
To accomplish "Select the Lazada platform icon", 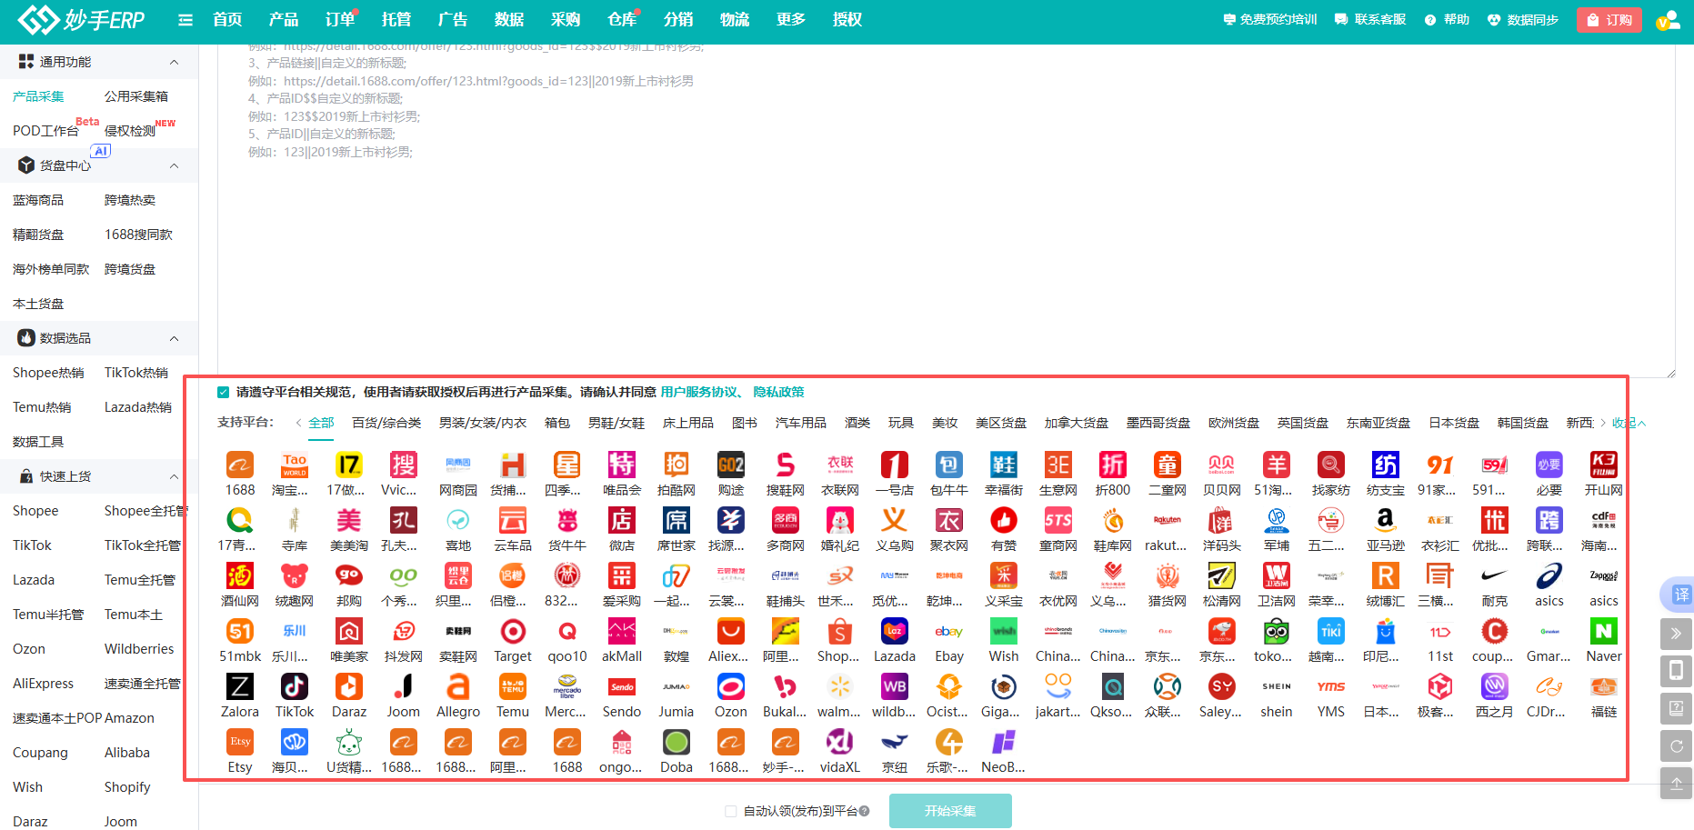I will coord(895,632).
